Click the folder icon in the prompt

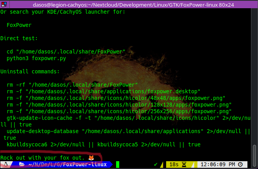pyautogui.click(x=21, y=164)
